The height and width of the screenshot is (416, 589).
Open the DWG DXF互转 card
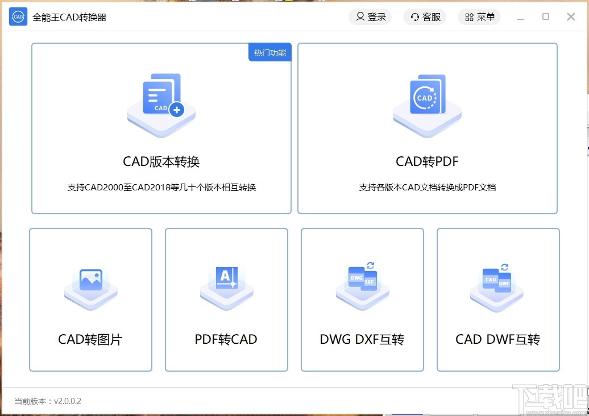362,299
